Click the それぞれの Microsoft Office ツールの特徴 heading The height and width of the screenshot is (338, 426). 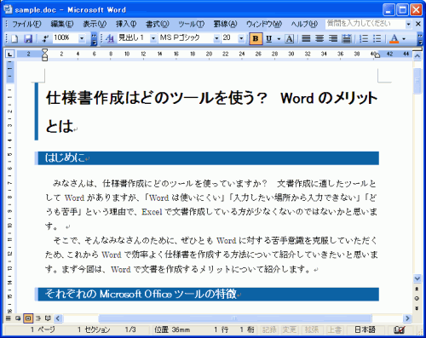141,294
